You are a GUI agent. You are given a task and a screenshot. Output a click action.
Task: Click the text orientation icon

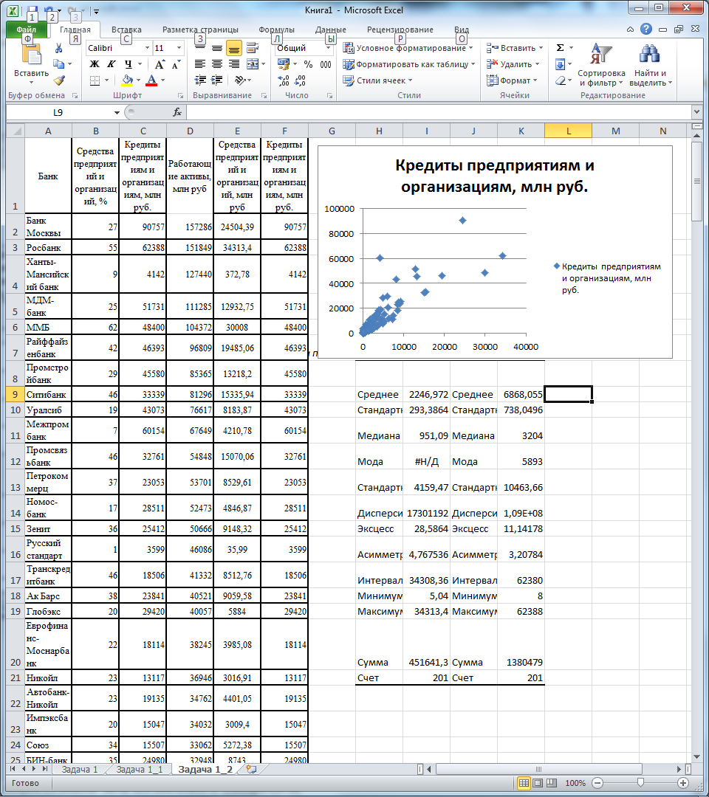239,80
